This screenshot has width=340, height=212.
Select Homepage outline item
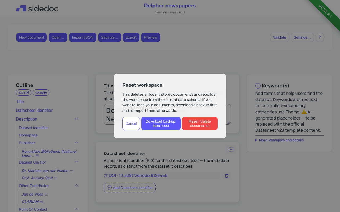pos(28,135)
